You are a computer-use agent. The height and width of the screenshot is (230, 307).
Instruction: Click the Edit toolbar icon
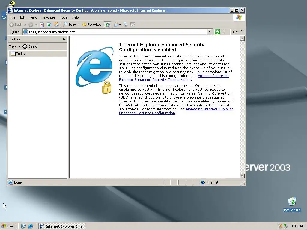coord(133,25)
